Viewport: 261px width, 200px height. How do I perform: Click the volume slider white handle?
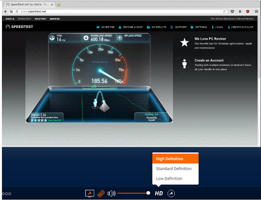[148, 193]
